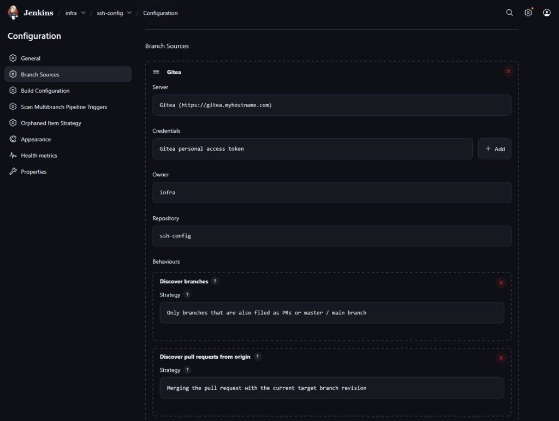Viewport: 559px width, 421px height.
Task: Open the search icon in top bar
Action: (509, 13)
